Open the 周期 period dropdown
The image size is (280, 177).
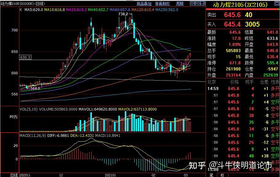click(x=179, y=4)
